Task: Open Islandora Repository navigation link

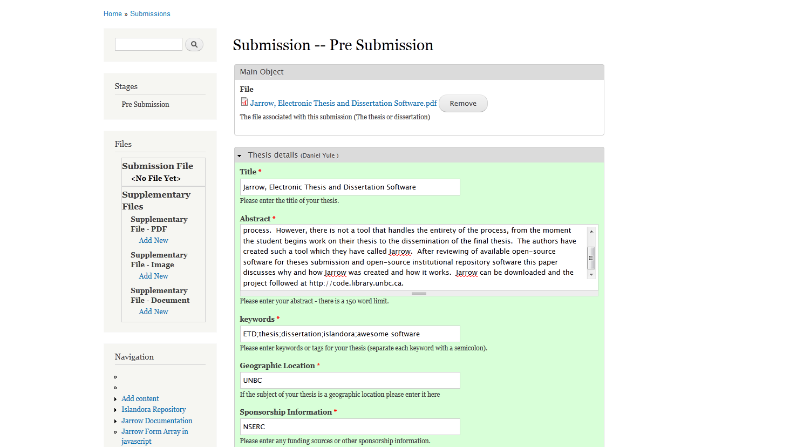Action: (154, 409)
